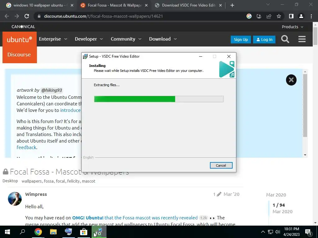Click the Desktop category link

[10, 181]
